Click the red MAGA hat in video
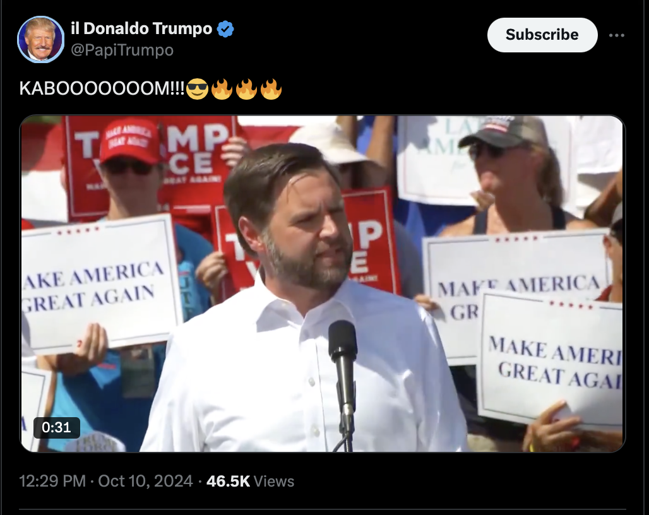649x515 pixels. coord(129,141)
